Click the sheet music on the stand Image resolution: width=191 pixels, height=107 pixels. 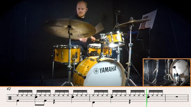[x=148, y=20]
